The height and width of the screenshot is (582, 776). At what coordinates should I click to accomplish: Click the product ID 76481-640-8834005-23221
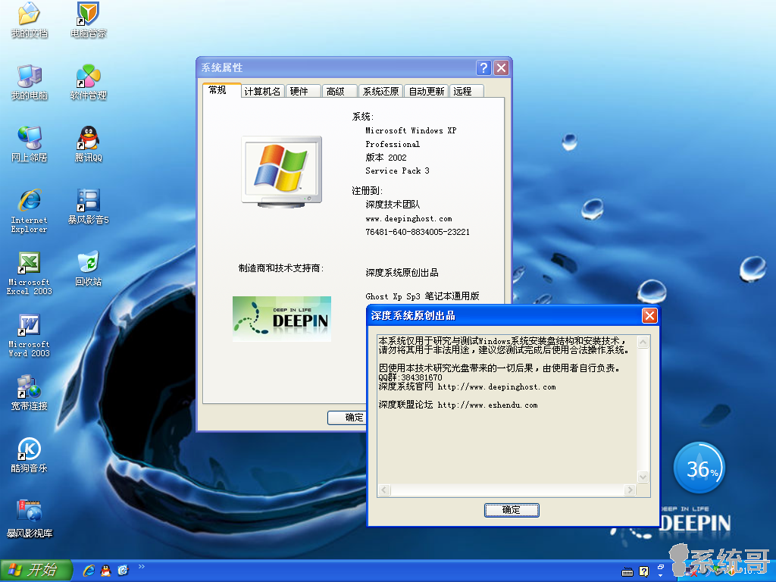click(418, 232)
